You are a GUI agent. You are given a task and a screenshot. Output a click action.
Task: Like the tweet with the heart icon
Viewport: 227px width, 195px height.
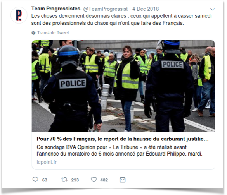click(94, 180)
